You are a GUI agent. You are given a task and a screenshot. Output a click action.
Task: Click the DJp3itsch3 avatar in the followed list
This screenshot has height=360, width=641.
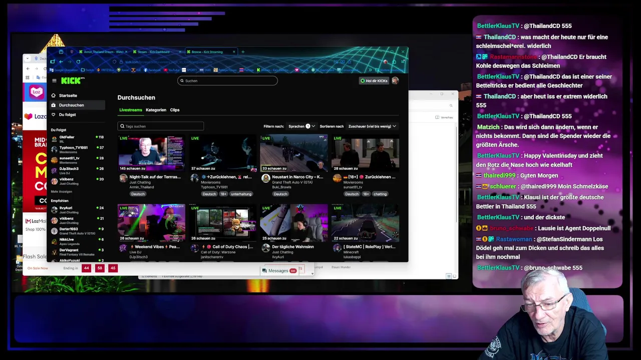coord(54,170)
